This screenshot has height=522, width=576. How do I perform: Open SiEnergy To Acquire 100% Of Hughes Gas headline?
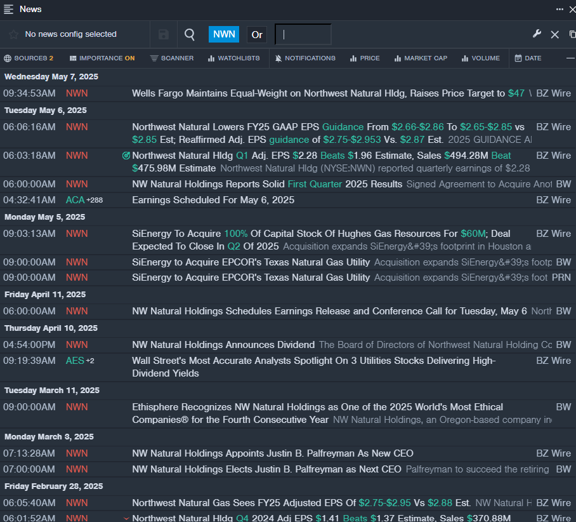click(x=321, y=240)
